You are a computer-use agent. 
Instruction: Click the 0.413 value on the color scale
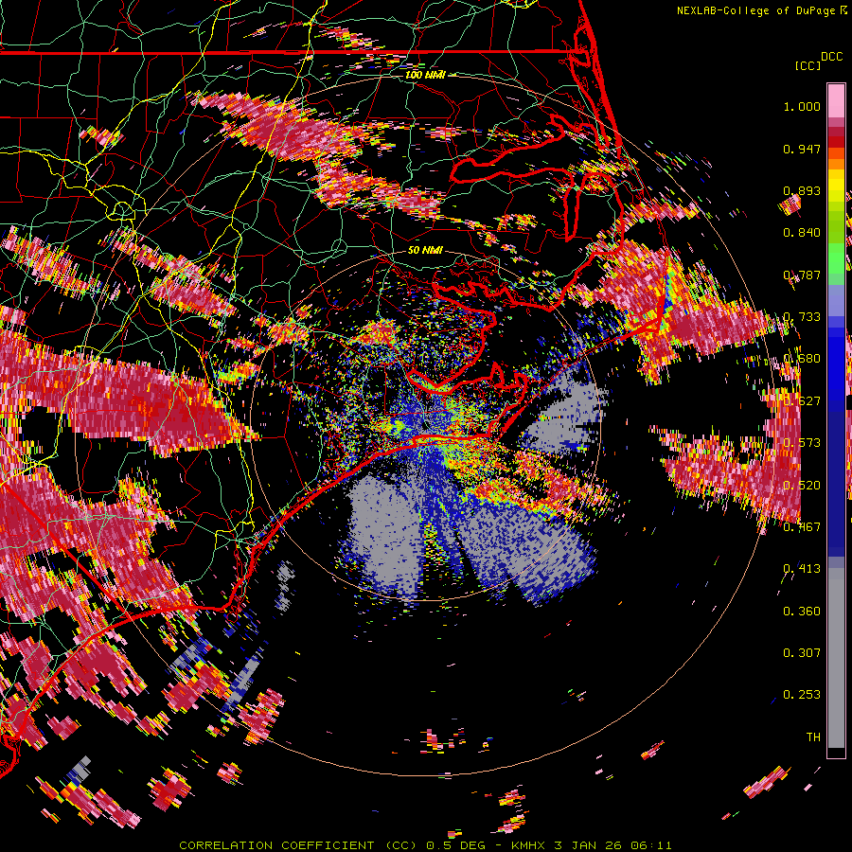point(802,569)
